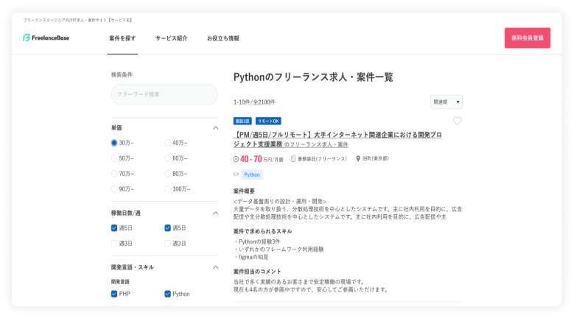Uncheck the PHP language checkbox
The height and width of the screenshot is (318, 574).
tap(114, 294)
